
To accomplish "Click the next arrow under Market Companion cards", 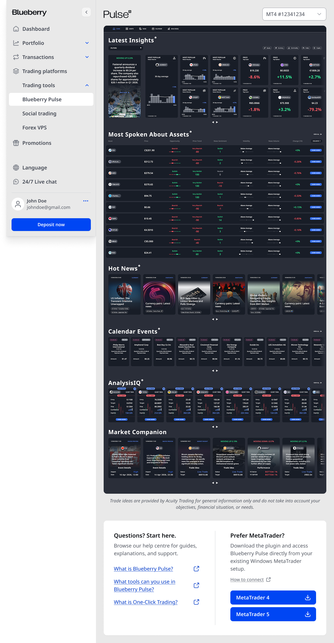I will pyautogui.click(x=217, y=483).
